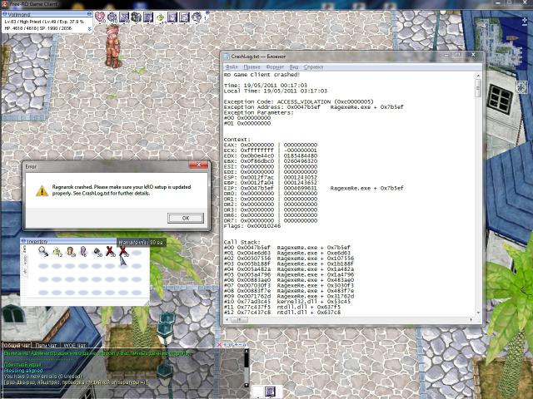Image resolution: width=533 pixels, height=399 pixels.
Task: Select the purple item with count 6
Action: tap(83, 251)
